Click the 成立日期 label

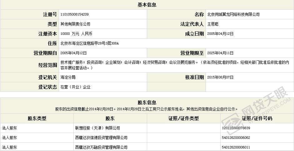(x=194, y=34)
